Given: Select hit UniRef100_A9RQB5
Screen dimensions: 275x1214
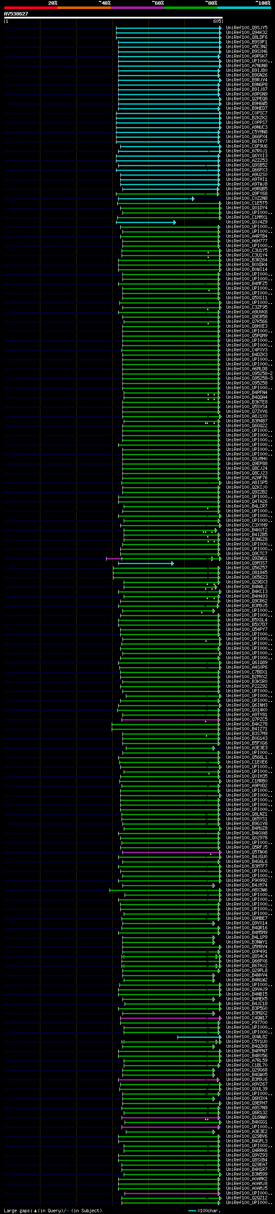Looking at the screenshot, I should point(247,189).
